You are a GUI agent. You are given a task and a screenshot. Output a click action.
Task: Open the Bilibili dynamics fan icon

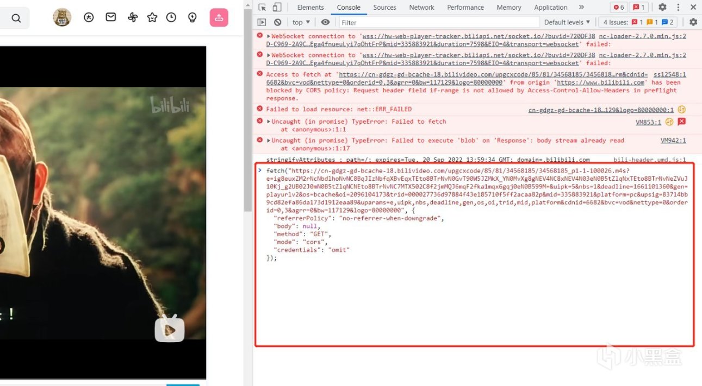click(x=133, y=17)
